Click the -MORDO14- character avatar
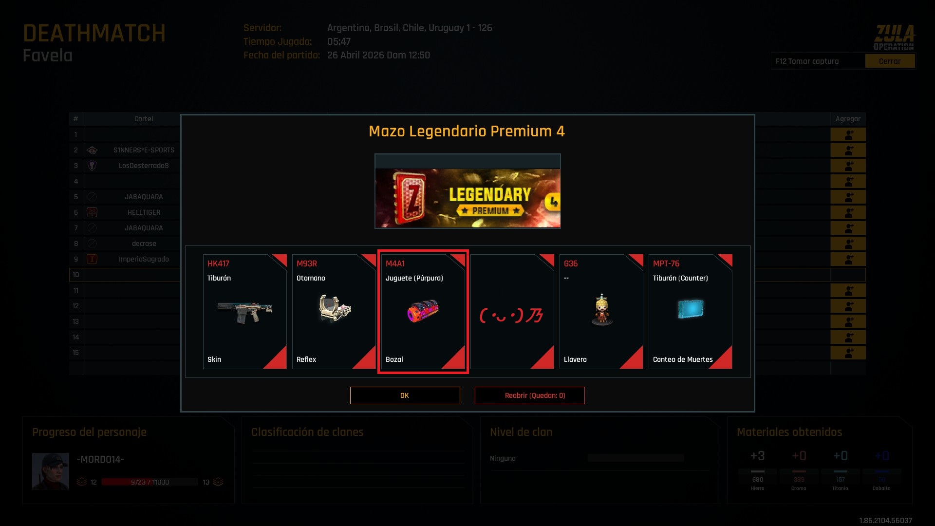The height and width of the screenshot is (526, 935). [x=51, y=471]
